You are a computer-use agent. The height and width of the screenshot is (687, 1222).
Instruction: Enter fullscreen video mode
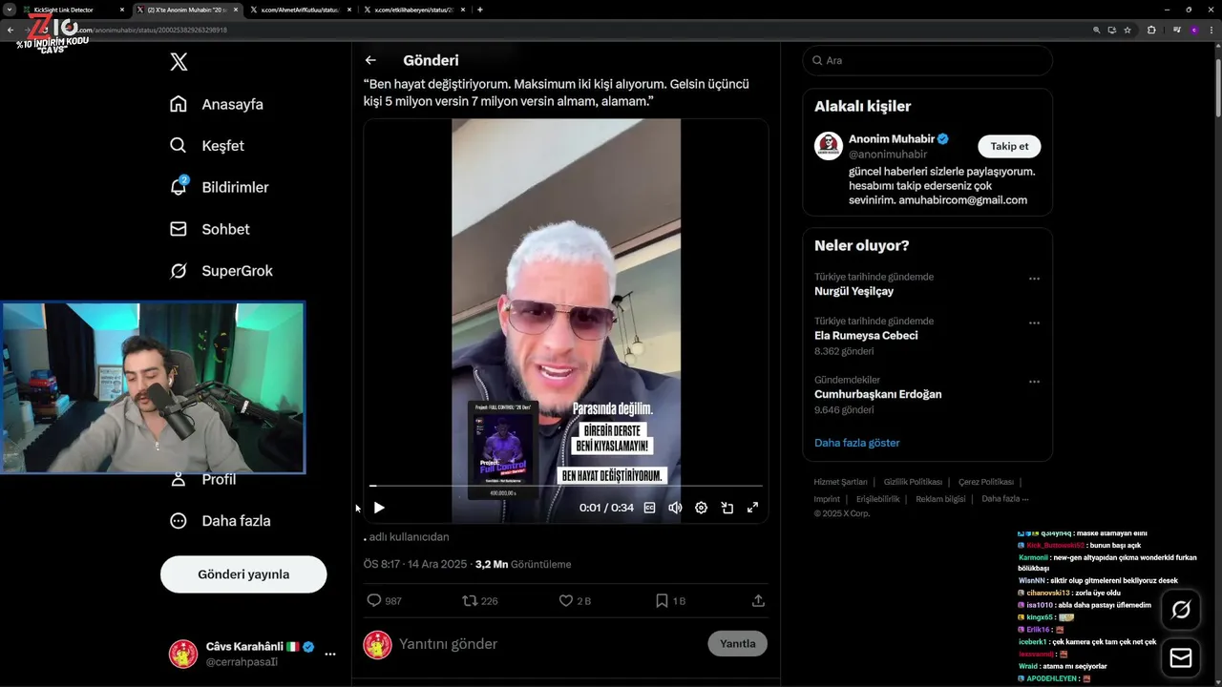point(752,508)
